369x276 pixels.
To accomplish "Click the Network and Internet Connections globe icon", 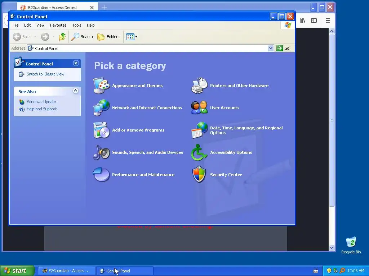I will (x=101, y=108).
